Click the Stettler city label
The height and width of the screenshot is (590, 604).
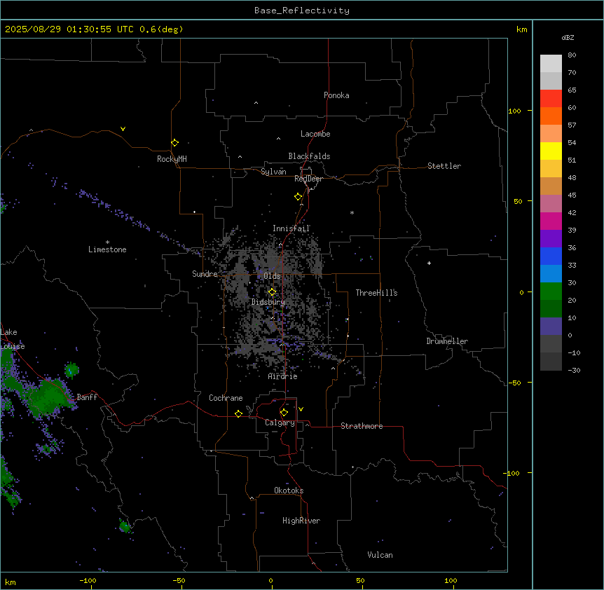click(x=444, y=166)
